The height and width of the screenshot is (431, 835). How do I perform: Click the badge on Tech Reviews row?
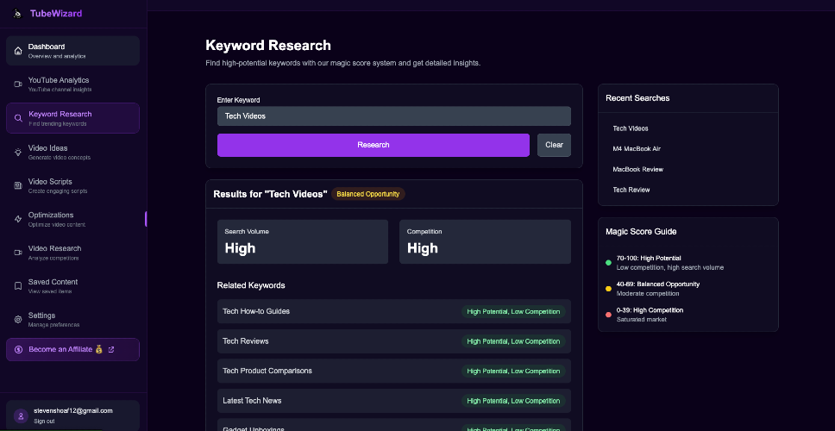(513, 341)
